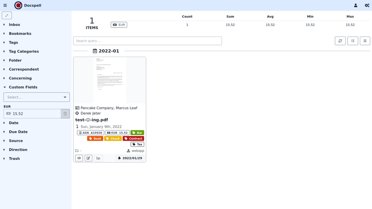Open test-☺-ing.pdf item title
The image size is (372, 209).
point(91,120)
